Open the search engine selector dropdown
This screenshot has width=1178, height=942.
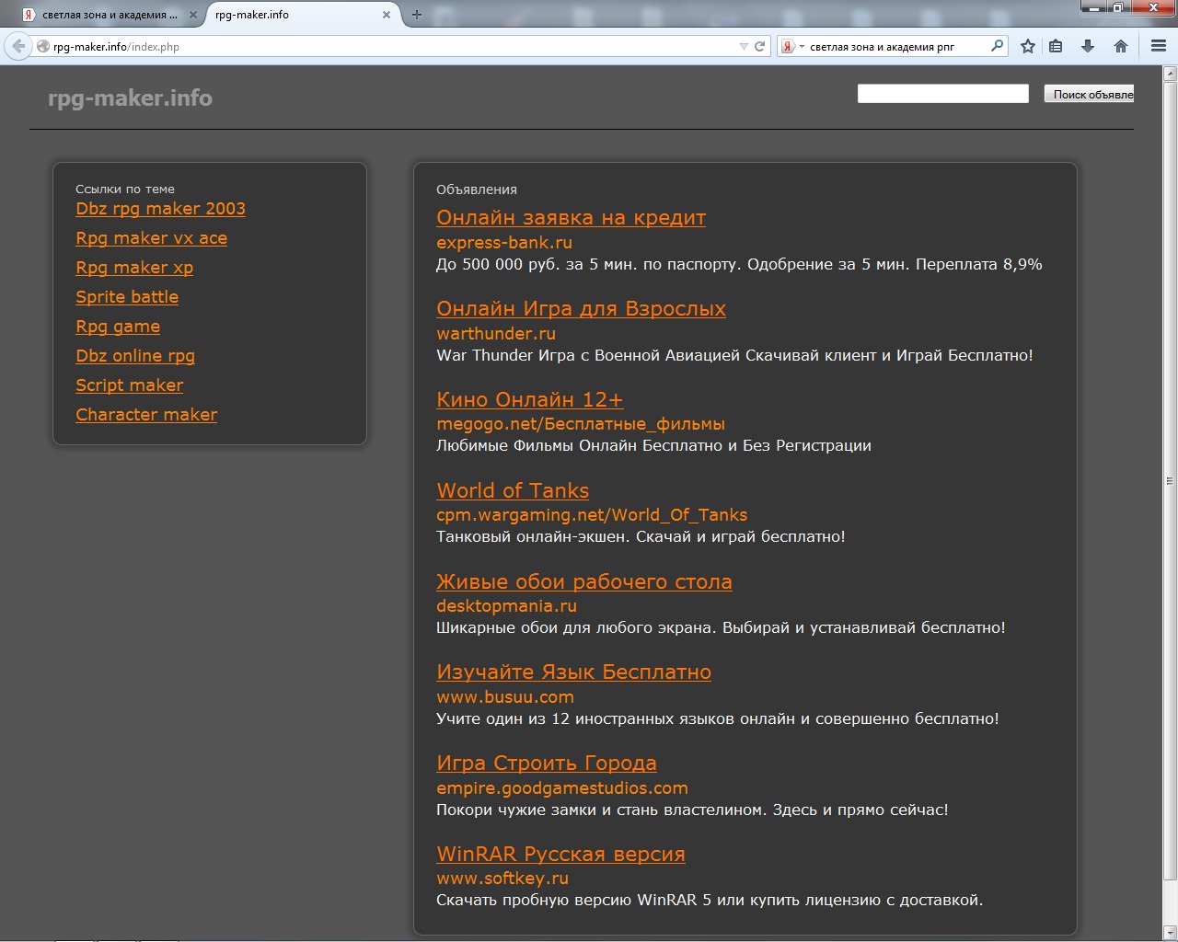coord(802,46)
